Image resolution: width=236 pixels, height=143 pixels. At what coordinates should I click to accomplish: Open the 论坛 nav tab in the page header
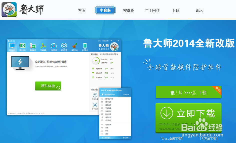(199, 10)
